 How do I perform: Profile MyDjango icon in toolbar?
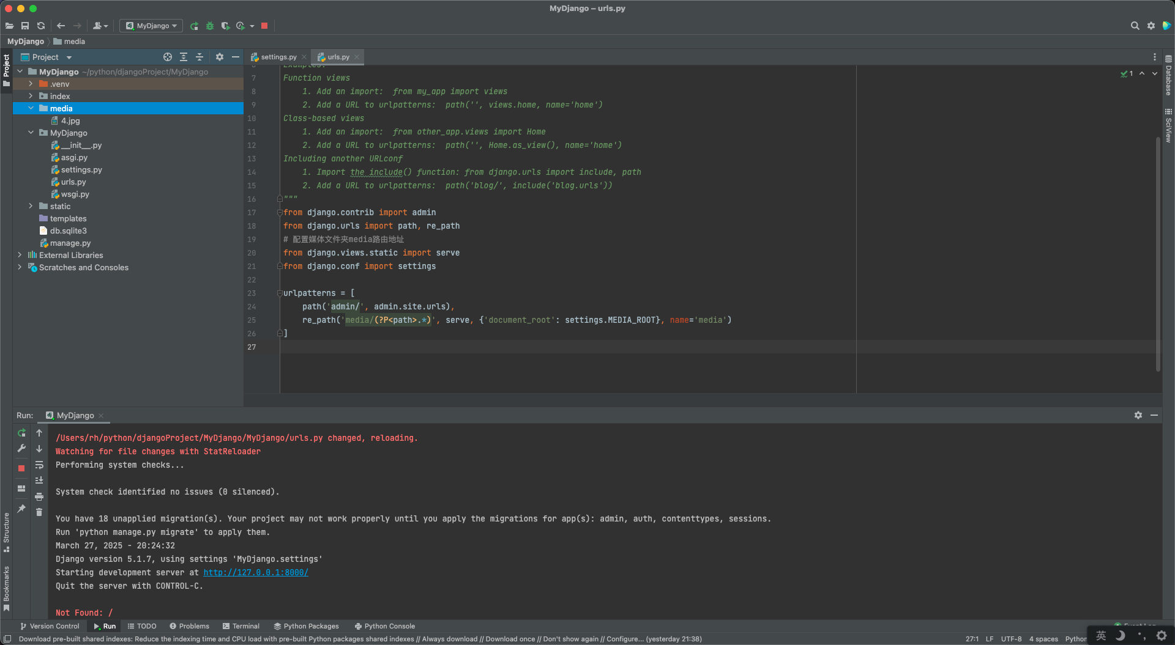pyautogui.click(x=241, y=26)
